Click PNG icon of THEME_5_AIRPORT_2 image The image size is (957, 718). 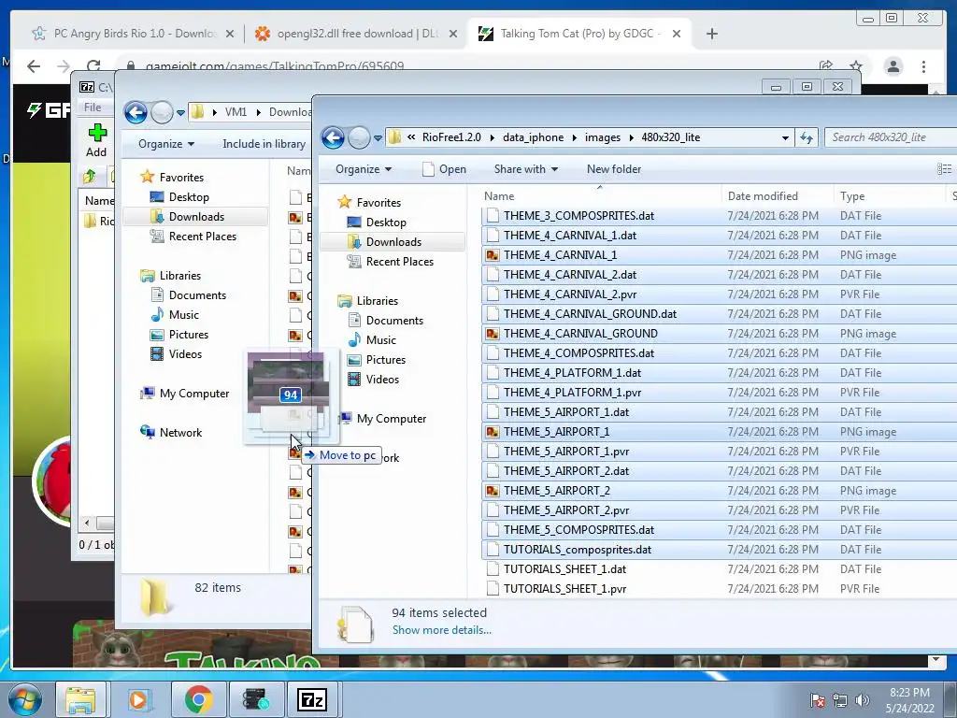point(492,491)
